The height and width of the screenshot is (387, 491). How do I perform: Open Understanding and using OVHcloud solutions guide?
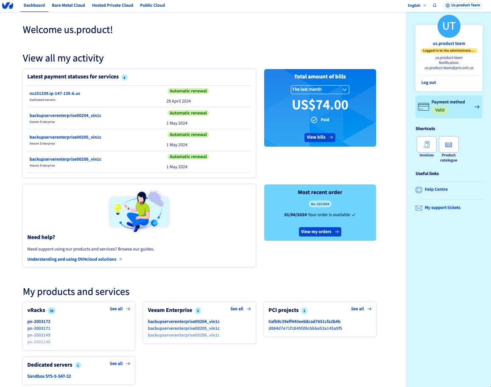pyautogui.click(x=72, y=259)
